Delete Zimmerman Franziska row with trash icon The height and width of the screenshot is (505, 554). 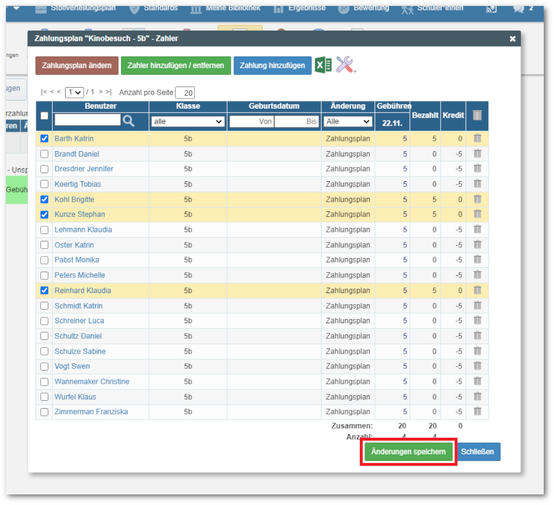[477, 411]
